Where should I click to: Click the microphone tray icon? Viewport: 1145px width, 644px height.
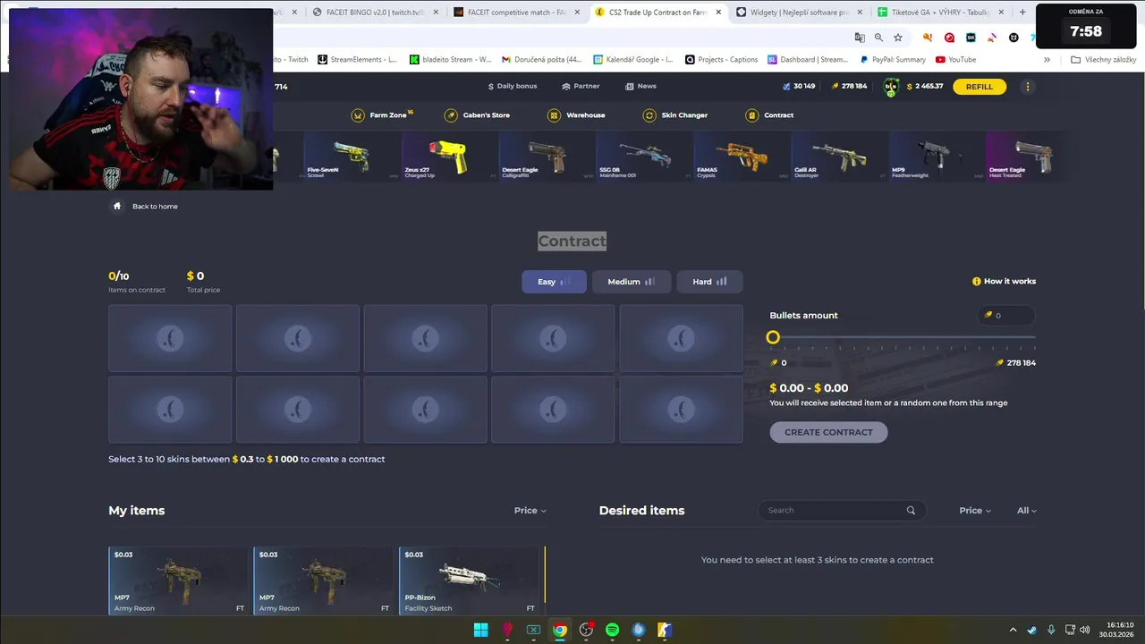1051,630
